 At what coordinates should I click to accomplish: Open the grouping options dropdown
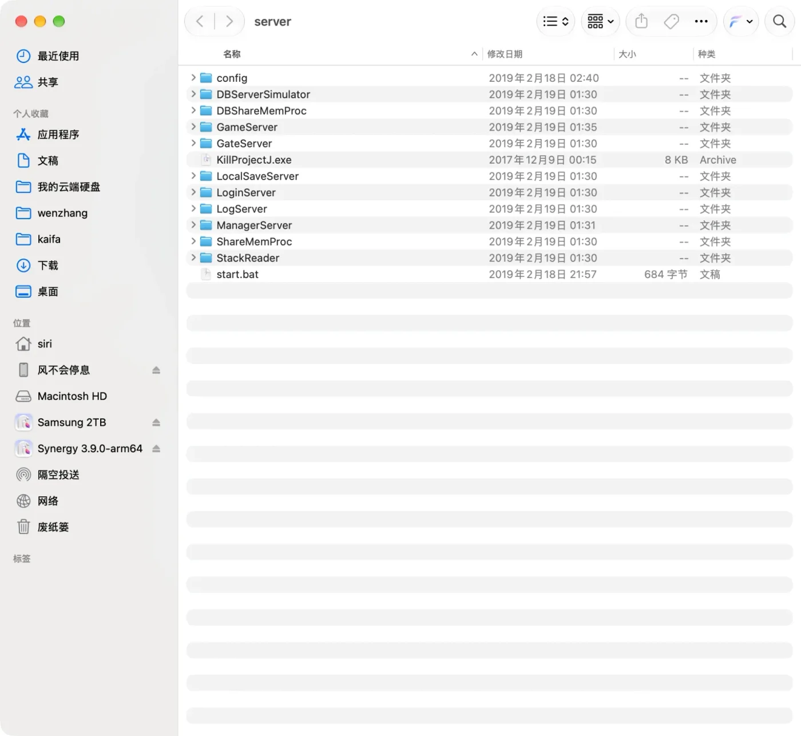tap(600, 22)
